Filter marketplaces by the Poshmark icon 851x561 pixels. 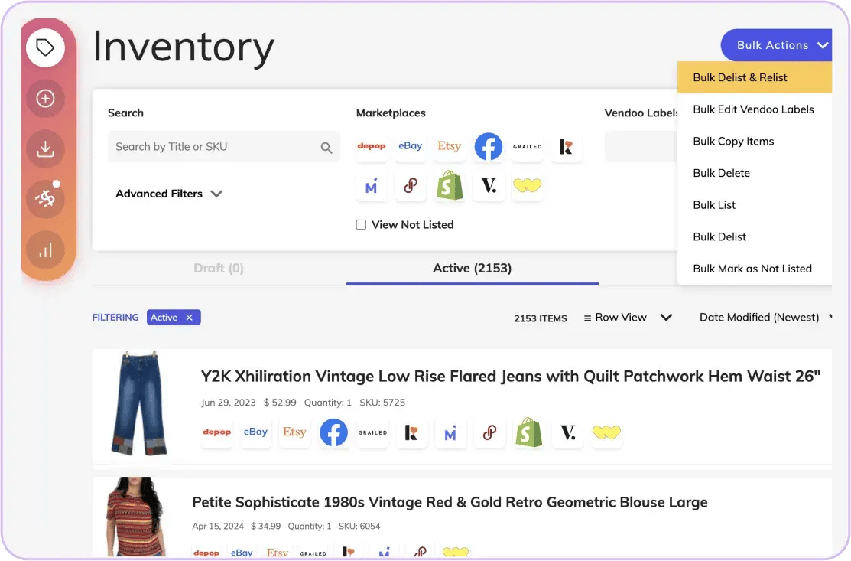pos(411,186)
